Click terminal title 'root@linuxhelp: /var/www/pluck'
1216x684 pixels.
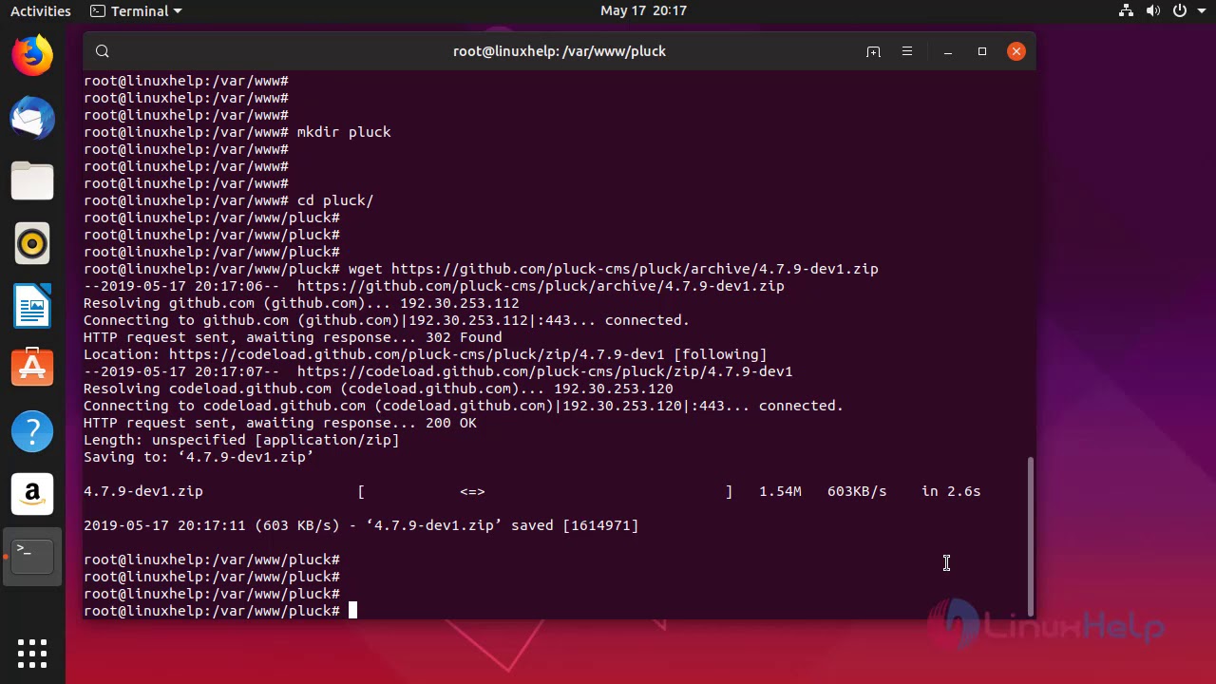(560, 51)
